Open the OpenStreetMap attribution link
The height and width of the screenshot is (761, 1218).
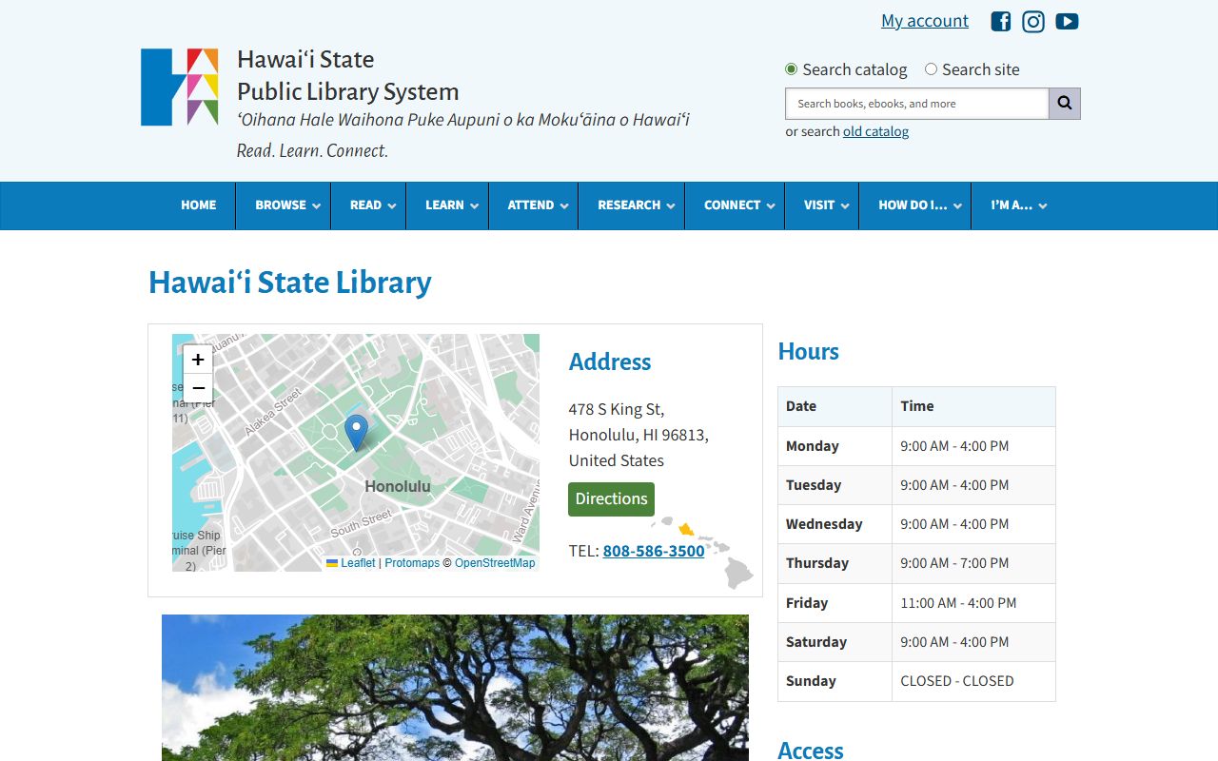(x=495, y=563)
